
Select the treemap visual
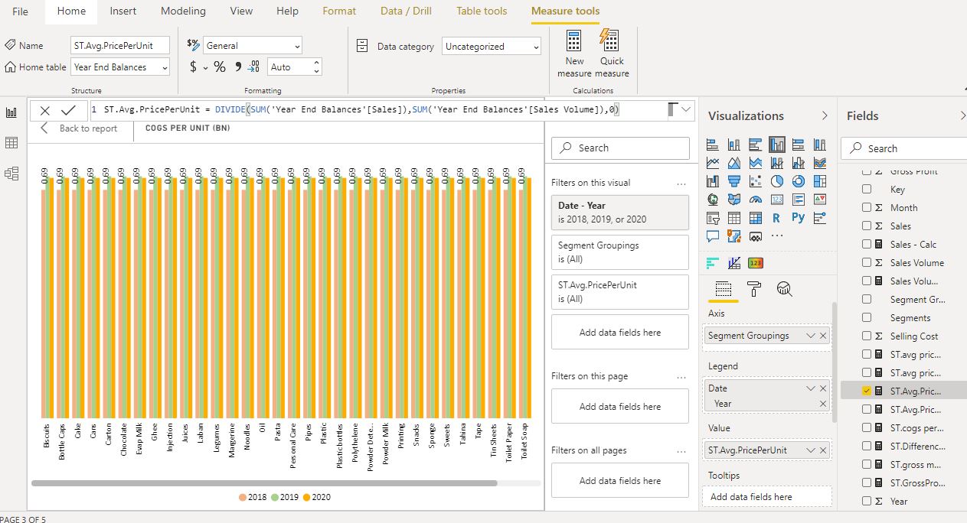[x=820, y=181]
